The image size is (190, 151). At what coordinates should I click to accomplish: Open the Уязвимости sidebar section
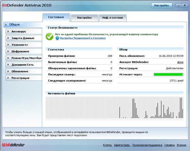[24, 45]
